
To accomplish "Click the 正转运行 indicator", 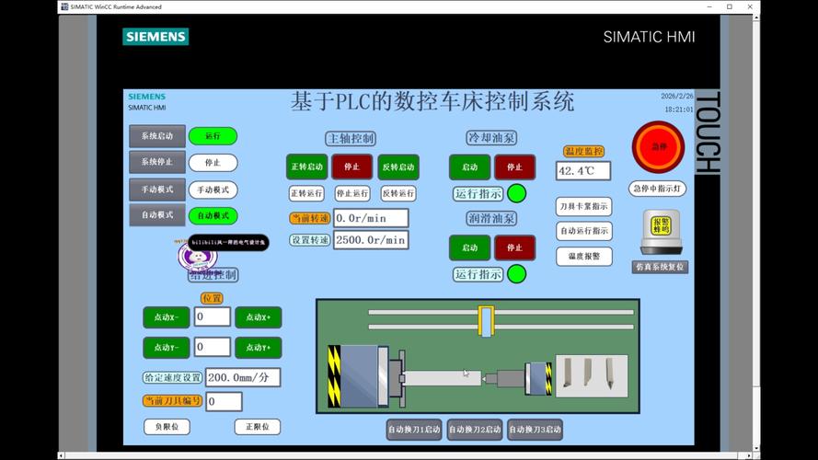I will (306, 193).
